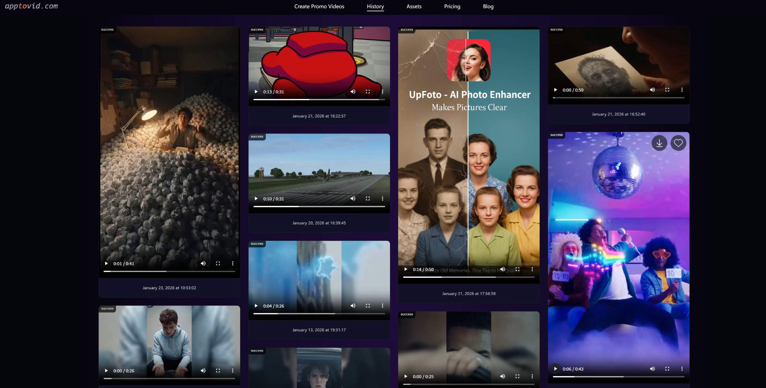This screenshot has height=388, width=766.
Task: Open more options menu on the Among Us video
Action: click(383, 92)
